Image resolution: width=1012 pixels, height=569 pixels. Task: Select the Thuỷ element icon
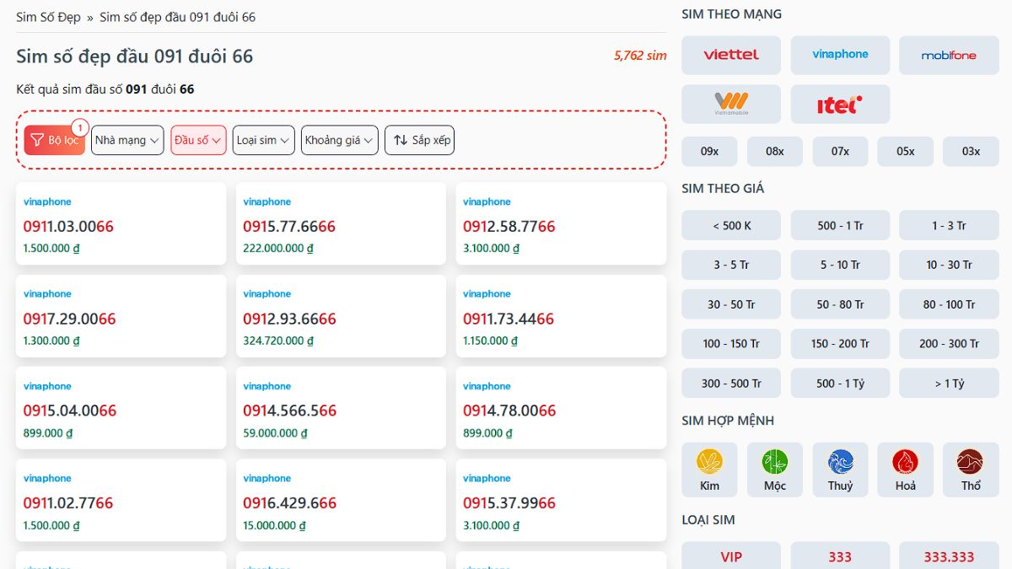click(x=840, y=470)
